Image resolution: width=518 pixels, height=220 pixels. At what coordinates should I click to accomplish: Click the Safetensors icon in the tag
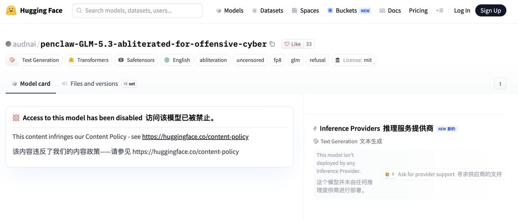(121, 60)
